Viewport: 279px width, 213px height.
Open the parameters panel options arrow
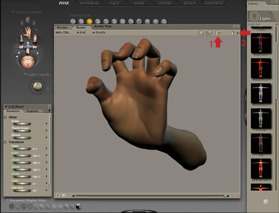tap(49, 111)
